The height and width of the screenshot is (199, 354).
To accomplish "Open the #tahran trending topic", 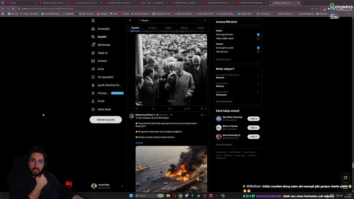I will point(220,86).
